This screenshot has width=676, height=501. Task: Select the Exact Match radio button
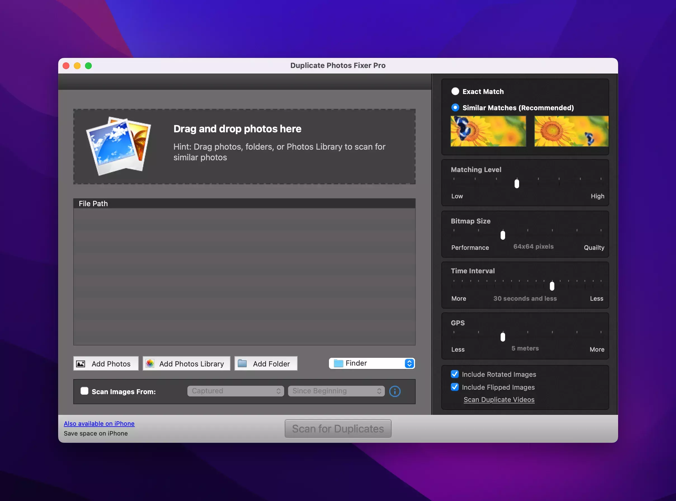(455, 91)
